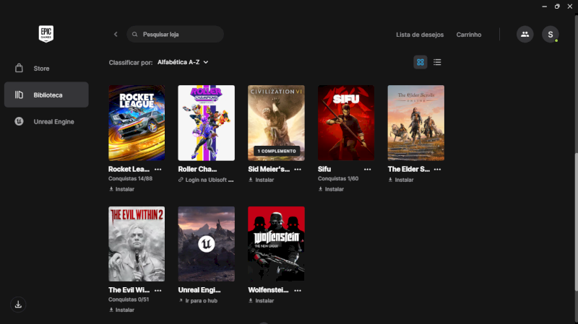Open the downloads icon at bottom left

18,305
